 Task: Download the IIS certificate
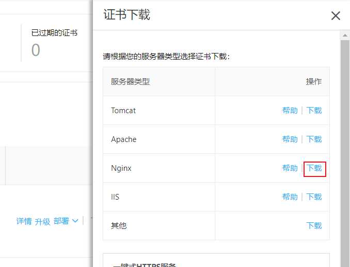pyautogui.click(x=314, y=197)
